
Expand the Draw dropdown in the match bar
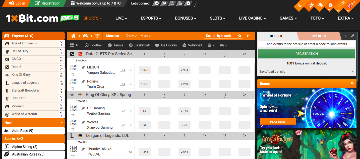131,36
